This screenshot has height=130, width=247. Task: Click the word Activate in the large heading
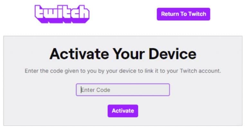pos(79,54)
